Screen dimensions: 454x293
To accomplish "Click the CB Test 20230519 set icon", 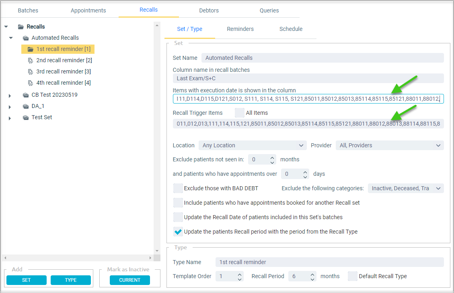I will [26, 95].
